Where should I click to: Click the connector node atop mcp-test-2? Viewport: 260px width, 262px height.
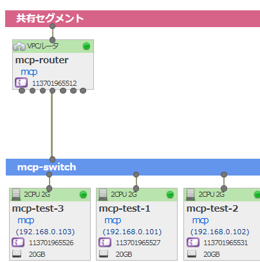tap(224, 188)
